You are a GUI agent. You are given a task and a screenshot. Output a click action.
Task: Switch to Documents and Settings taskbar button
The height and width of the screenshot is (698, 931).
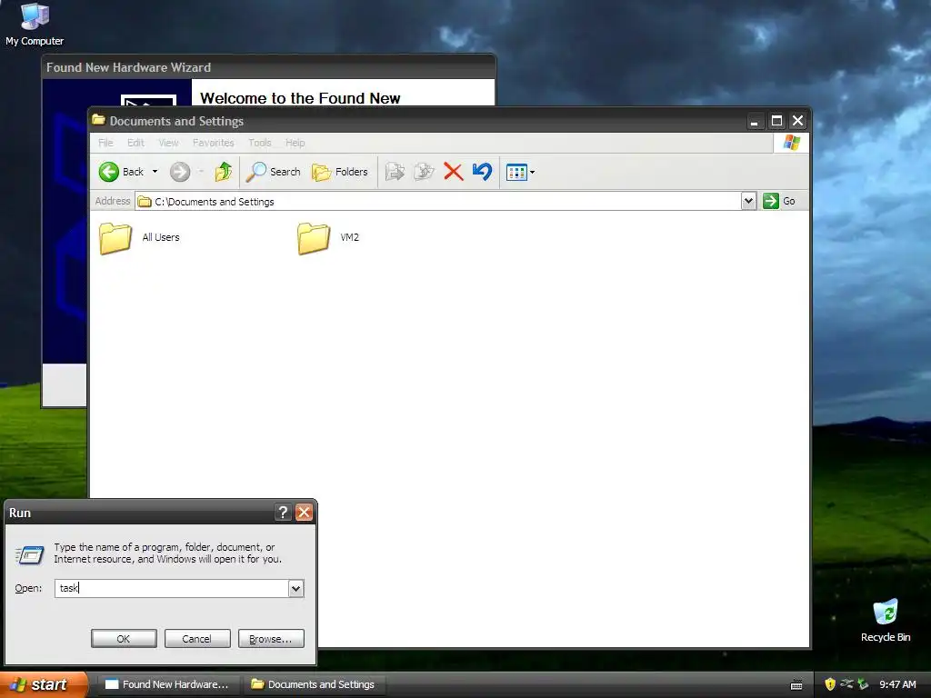tap(315, 684)
